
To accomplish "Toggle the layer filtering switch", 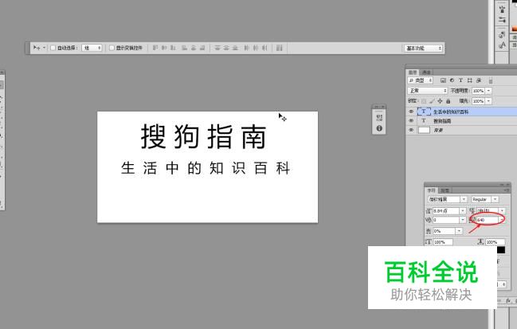I will (x=491, y=80).
